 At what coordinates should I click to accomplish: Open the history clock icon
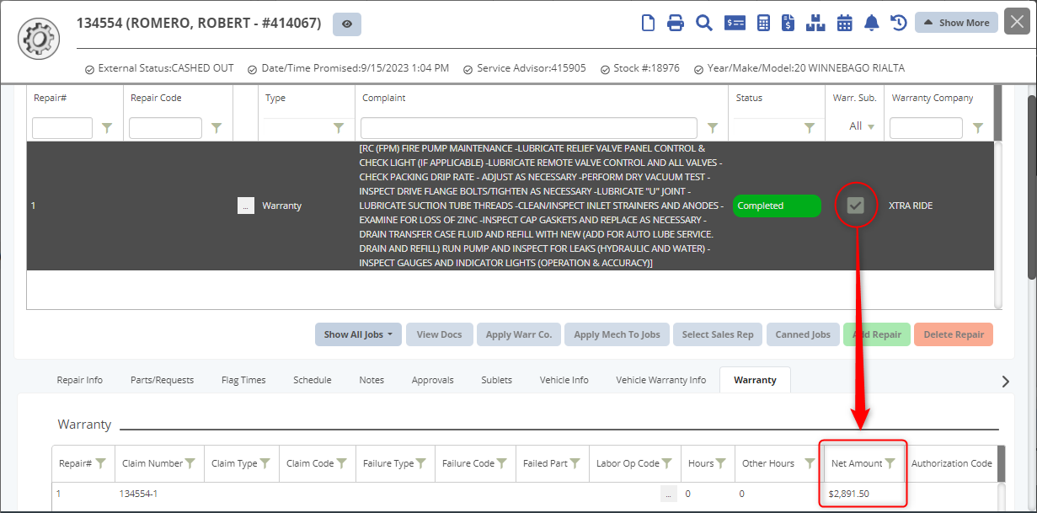click(899, 23)
